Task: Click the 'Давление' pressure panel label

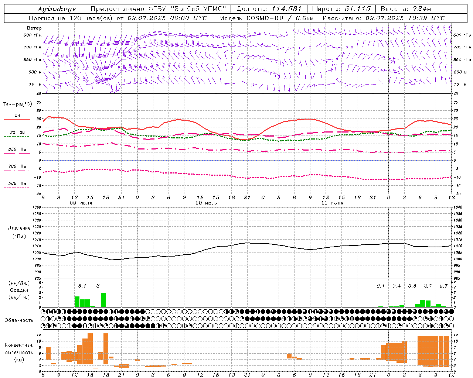Action: (x=19, y=228)
